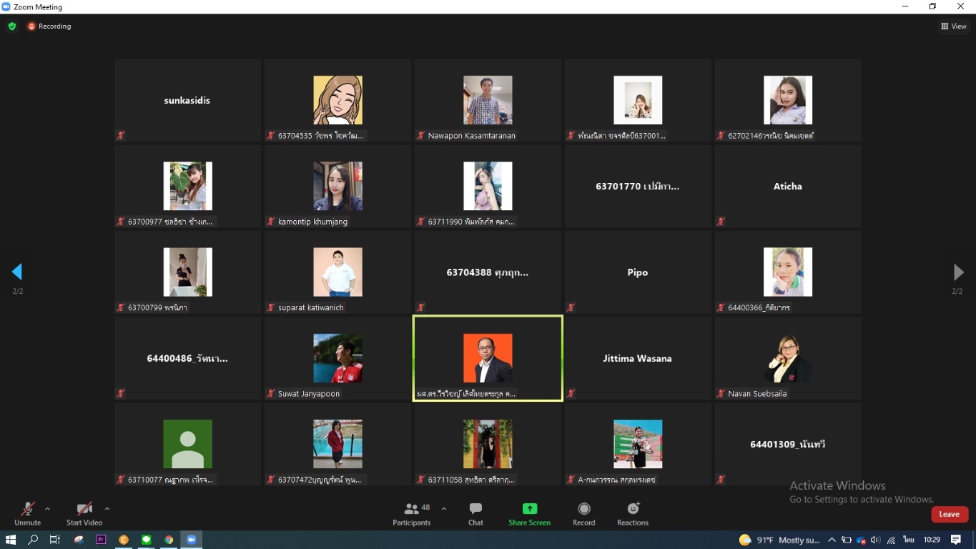Click the Zoom icon on the taskbar
The image size is (976, 549).
tap(192, 540)
